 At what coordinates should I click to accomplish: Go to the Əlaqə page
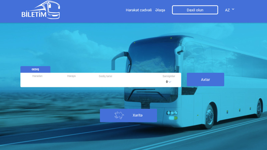pos(160,10)
